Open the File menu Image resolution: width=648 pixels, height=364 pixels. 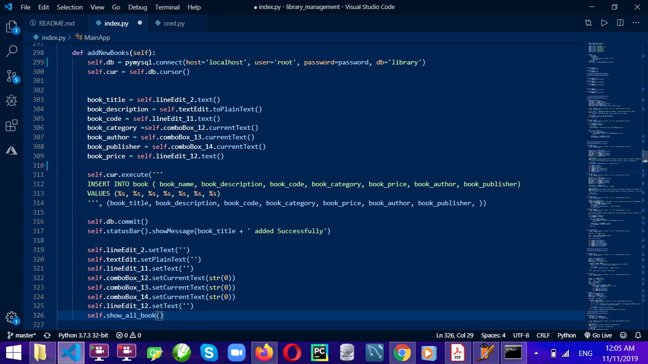point(26,7)
